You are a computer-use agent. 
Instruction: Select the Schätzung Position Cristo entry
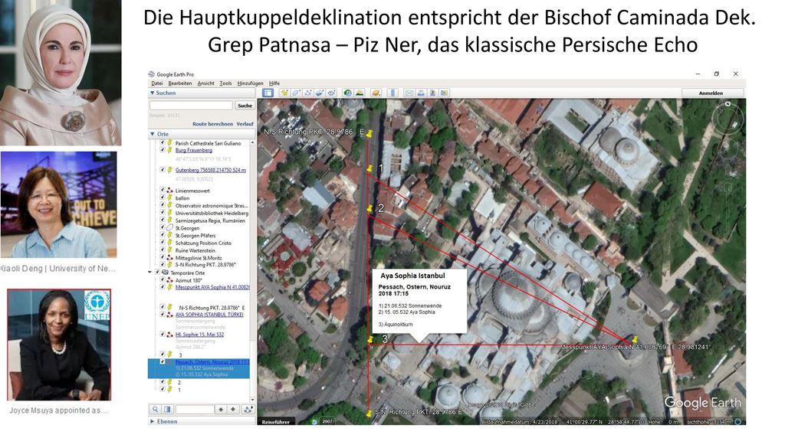[203, 243]
